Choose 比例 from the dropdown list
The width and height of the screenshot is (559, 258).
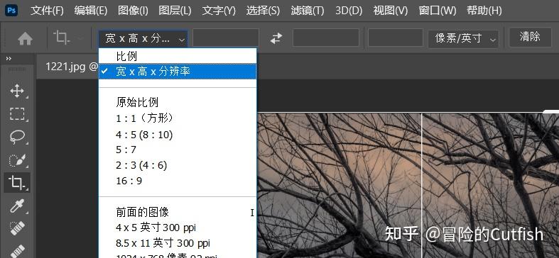click(x=178, y=56)
